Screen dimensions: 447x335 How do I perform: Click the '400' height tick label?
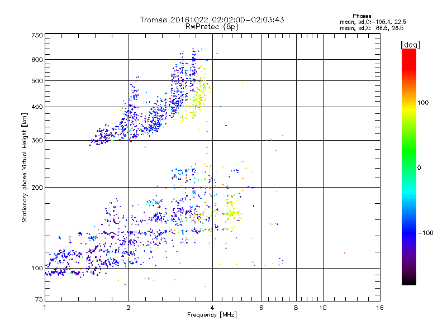coord(37,107)
